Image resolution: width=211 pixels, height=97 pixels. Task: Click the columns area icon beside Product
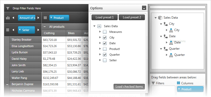pyautogui.click(x=45, y=18)
